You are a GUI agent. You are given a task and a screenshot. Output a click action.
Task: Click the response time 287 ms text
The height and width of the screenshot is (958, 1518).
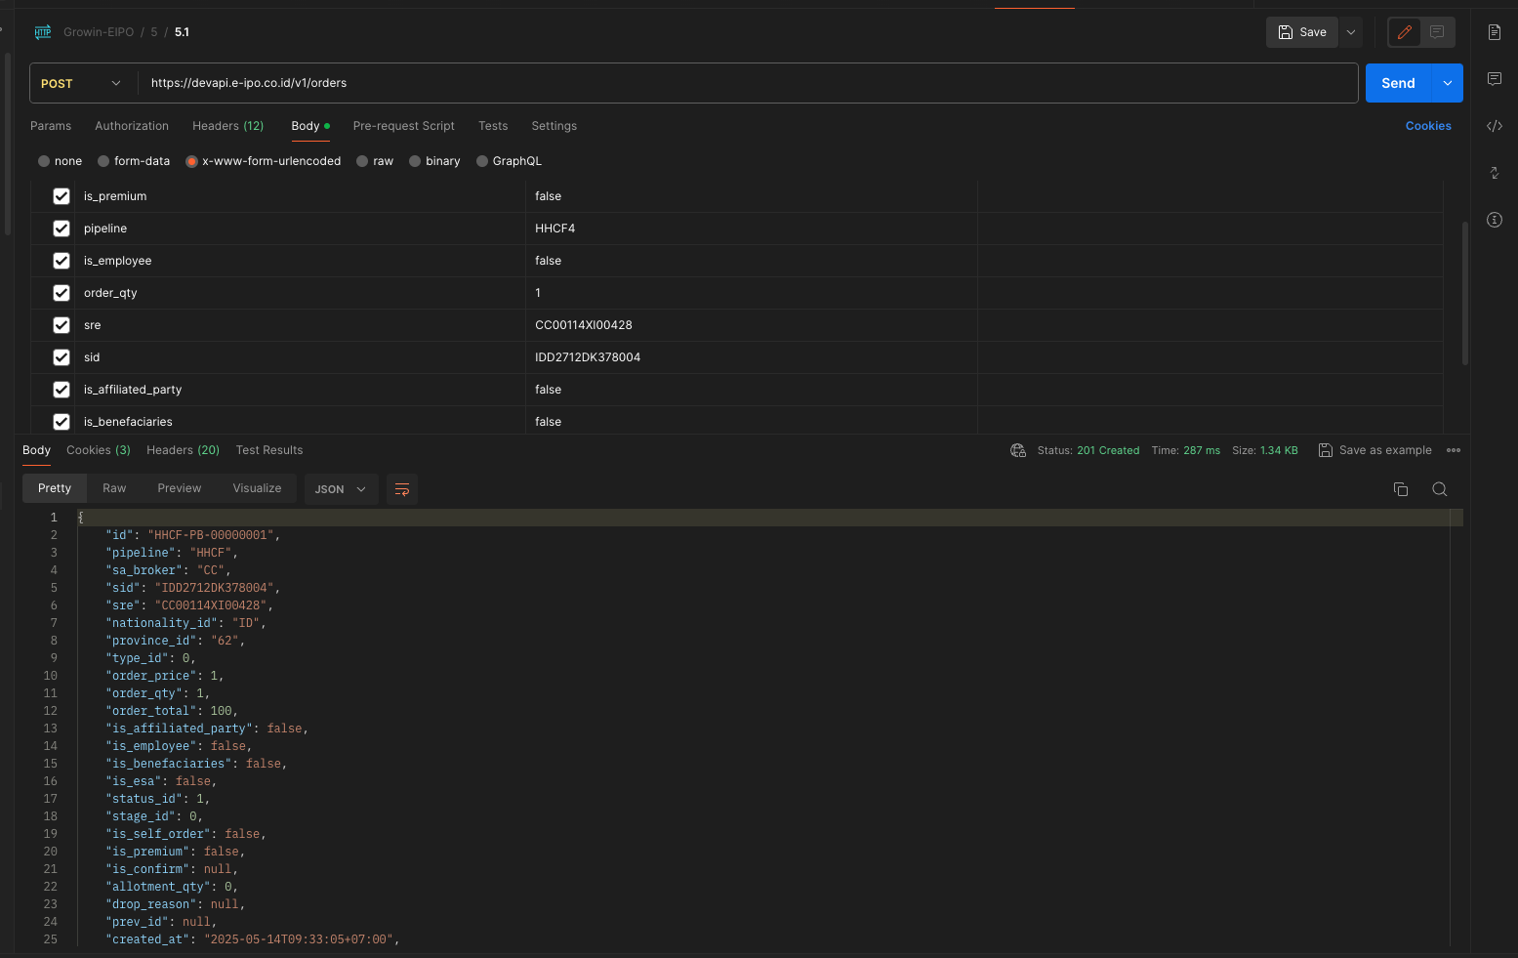coord(1202,450)
